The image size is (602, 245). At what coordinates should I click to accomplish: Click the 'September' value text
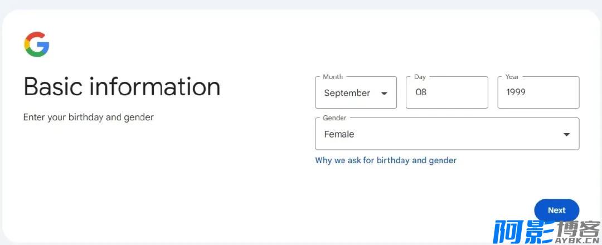347,93
